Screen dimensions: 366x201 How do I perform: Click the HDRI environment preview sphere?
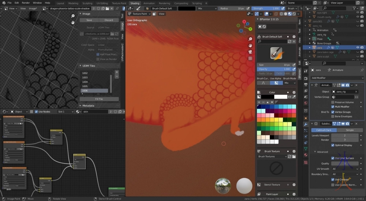point(223,186)
